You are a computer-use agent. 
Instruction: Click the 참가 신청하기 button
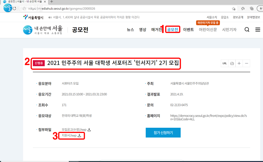click(163, 133)
